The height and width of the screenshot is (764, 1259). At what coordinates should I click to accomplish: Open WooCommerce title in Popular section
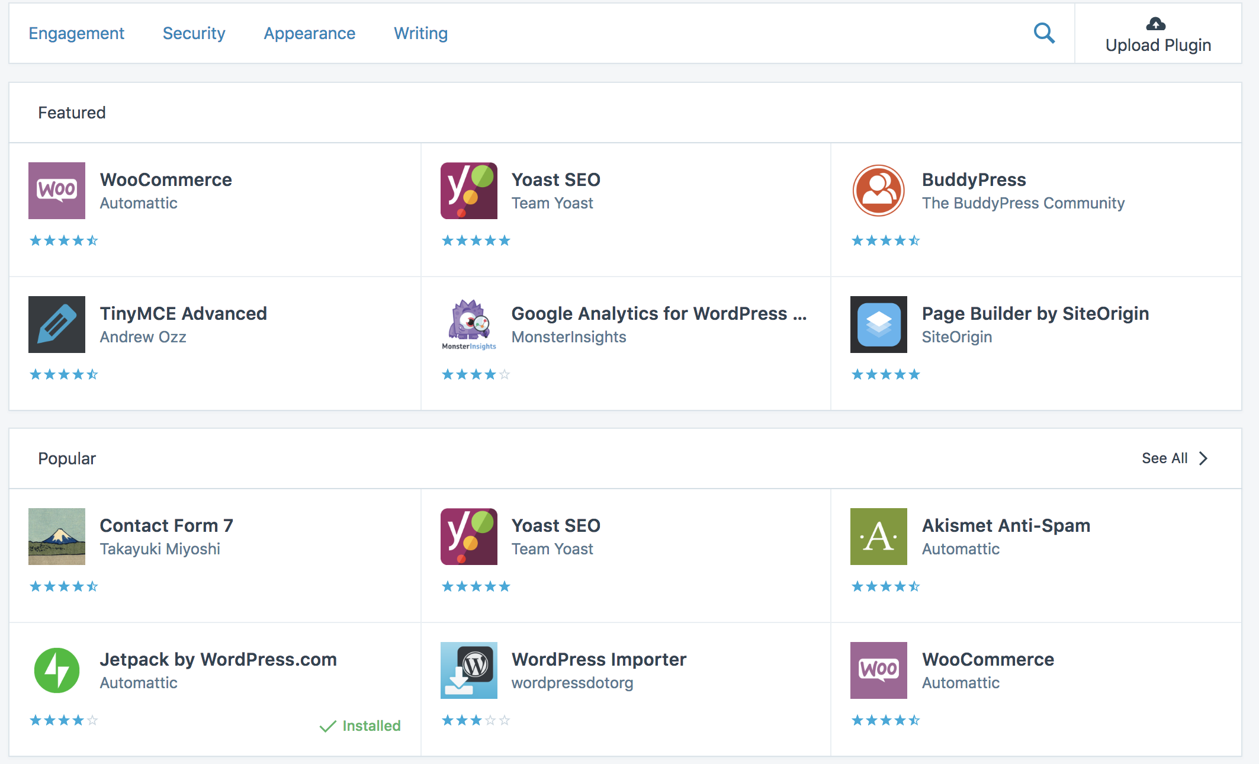pyautogui.click(x=988, y=660)
